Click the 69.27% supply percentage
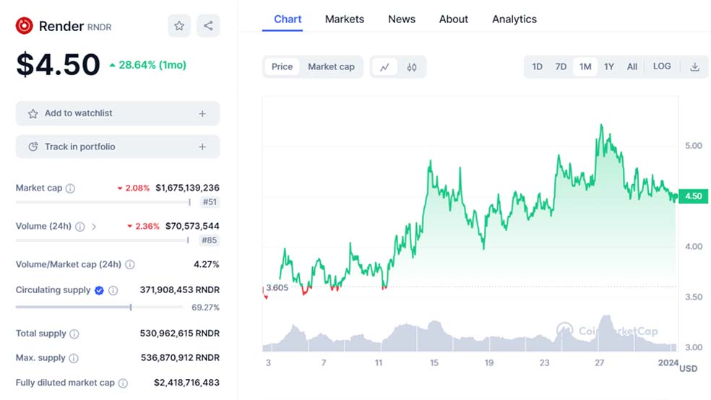The image size is (711, 400). pyautogui.click(x=205, y=308)
